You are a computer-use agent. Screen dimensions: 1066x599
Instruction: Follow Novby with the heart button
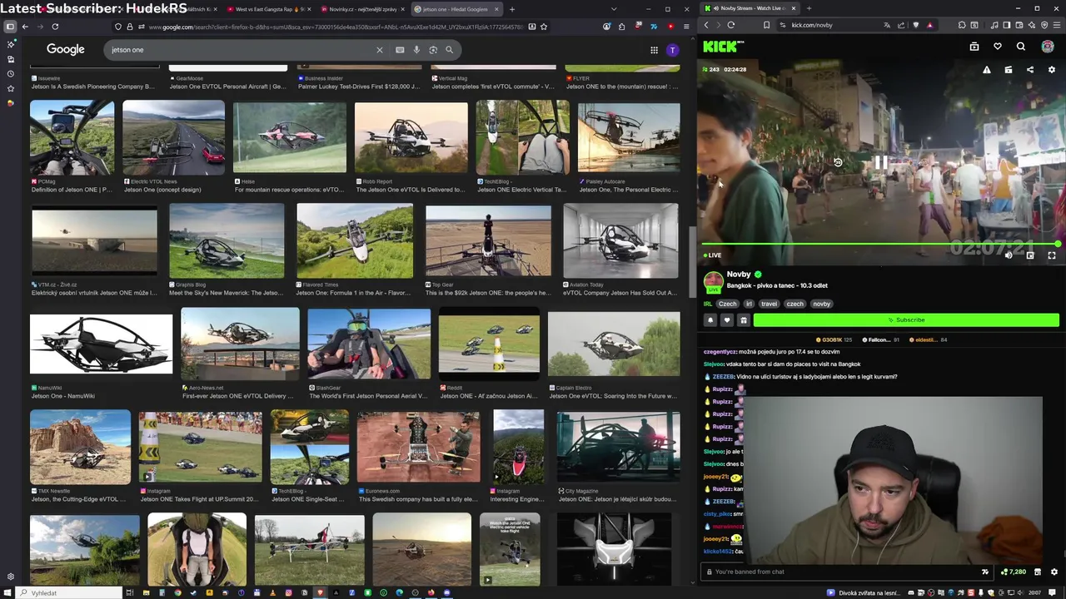(727, 320)
